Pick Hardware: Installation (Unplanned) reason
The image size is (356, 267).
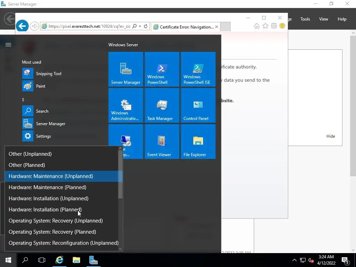tap(61, 199)
